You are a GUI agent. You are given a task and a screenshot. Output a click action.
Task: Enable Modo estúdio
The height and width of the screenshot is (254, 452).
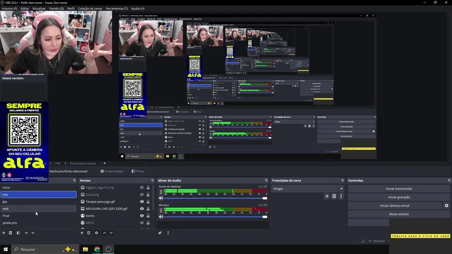coord(399,214)
